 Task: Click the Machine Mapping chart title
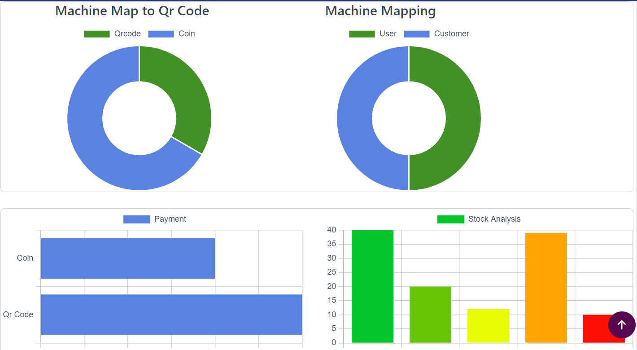tap(380, 11)
